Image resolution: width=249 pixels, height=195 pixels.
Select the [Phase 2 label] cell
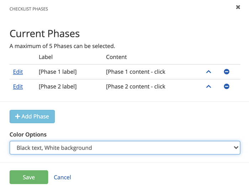click(58, 87)
